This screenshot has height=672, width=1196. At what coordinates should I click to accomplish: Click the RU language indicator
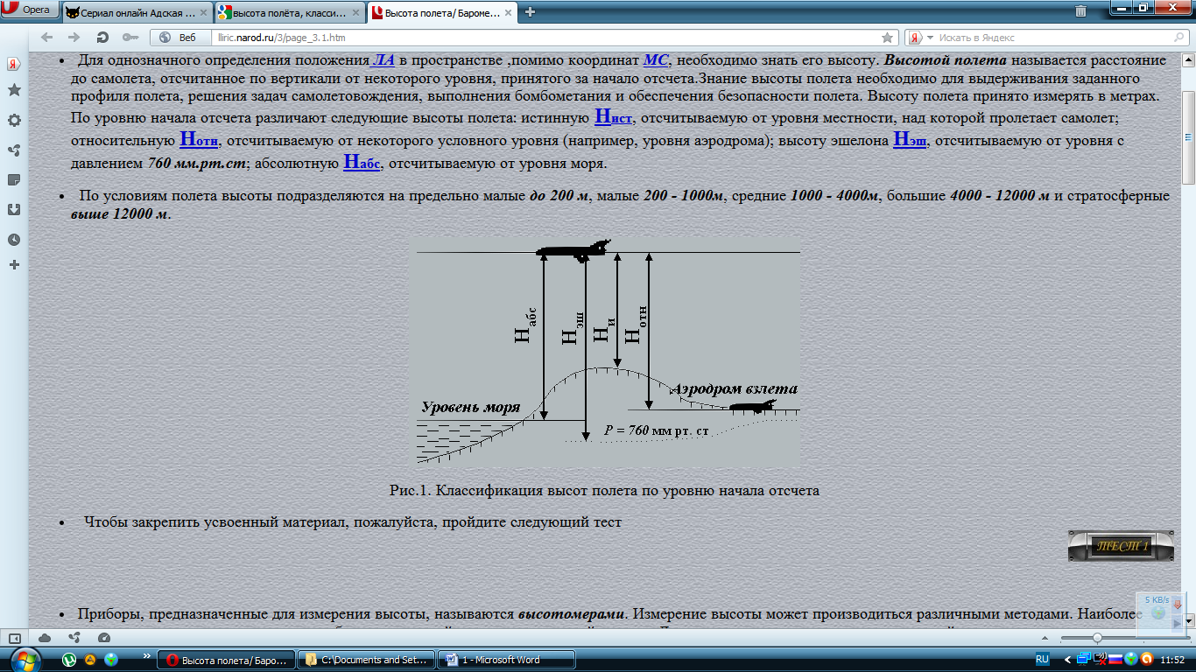click(x=1043, y=659)
